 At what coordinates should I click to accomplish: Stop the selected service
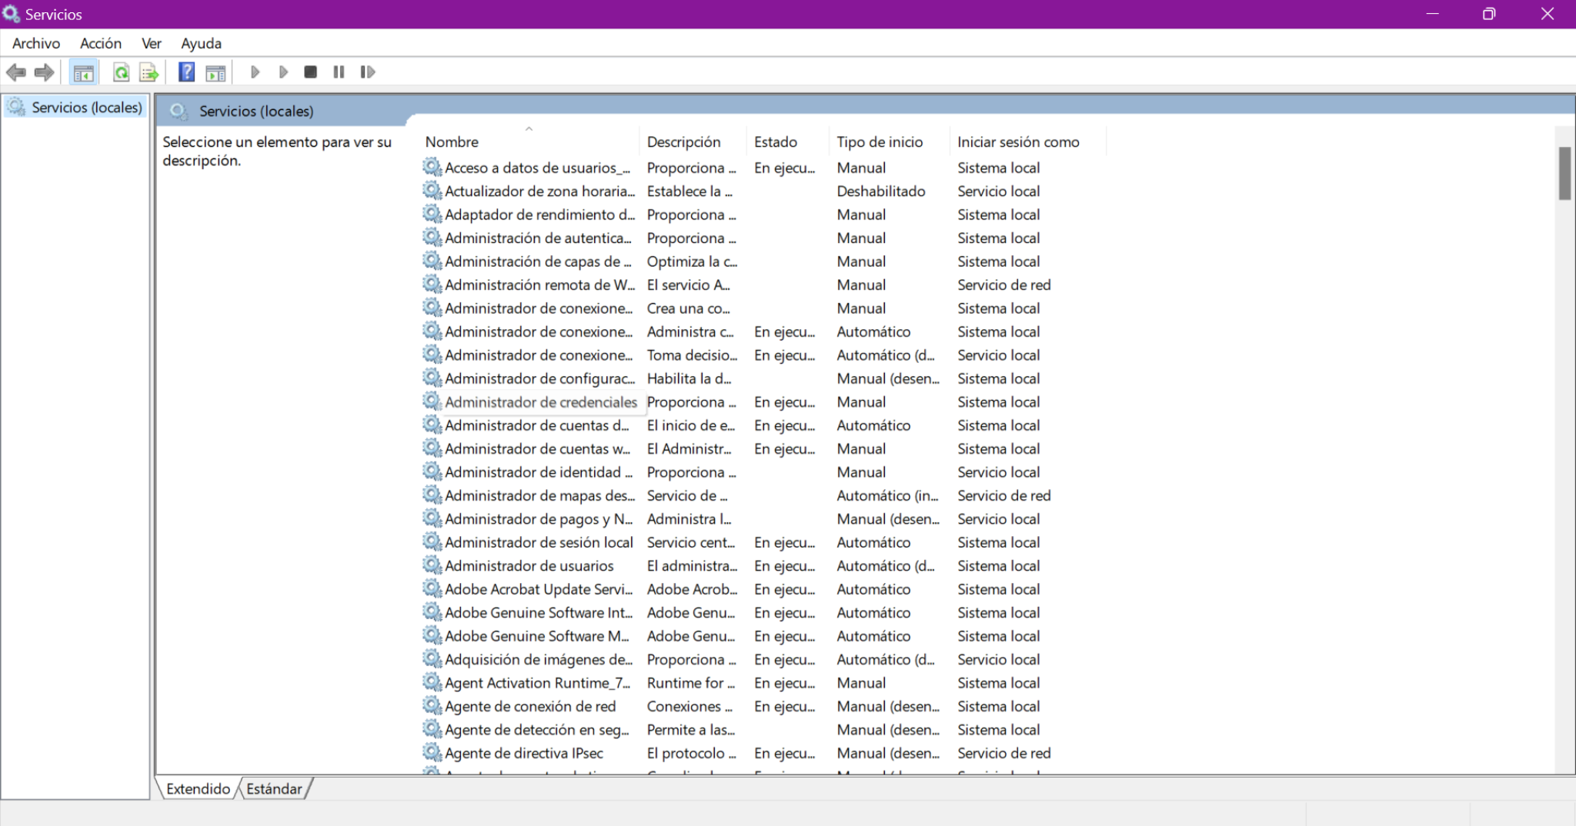[x=311, y=72]
